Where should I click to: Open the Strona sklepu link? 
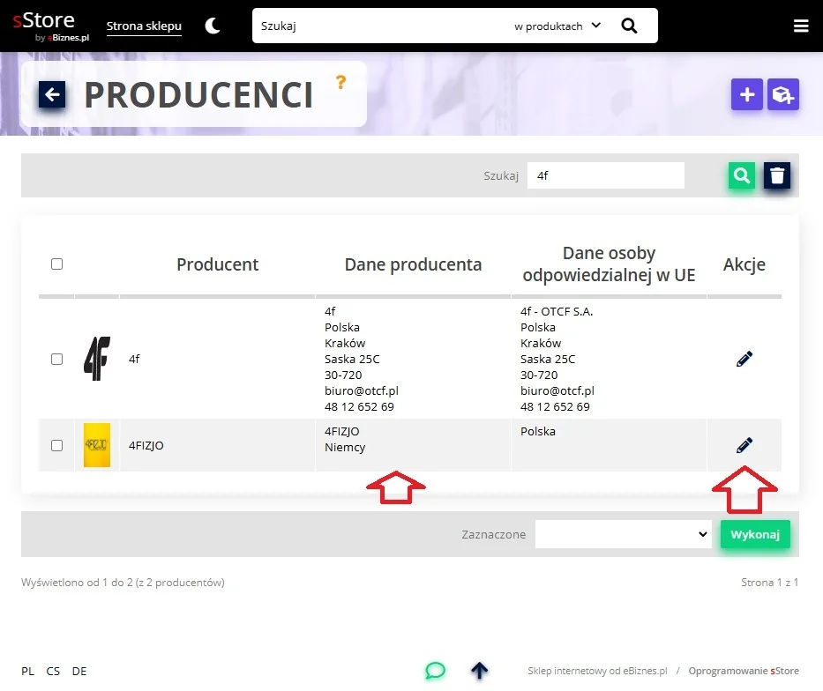click(144, 26)
